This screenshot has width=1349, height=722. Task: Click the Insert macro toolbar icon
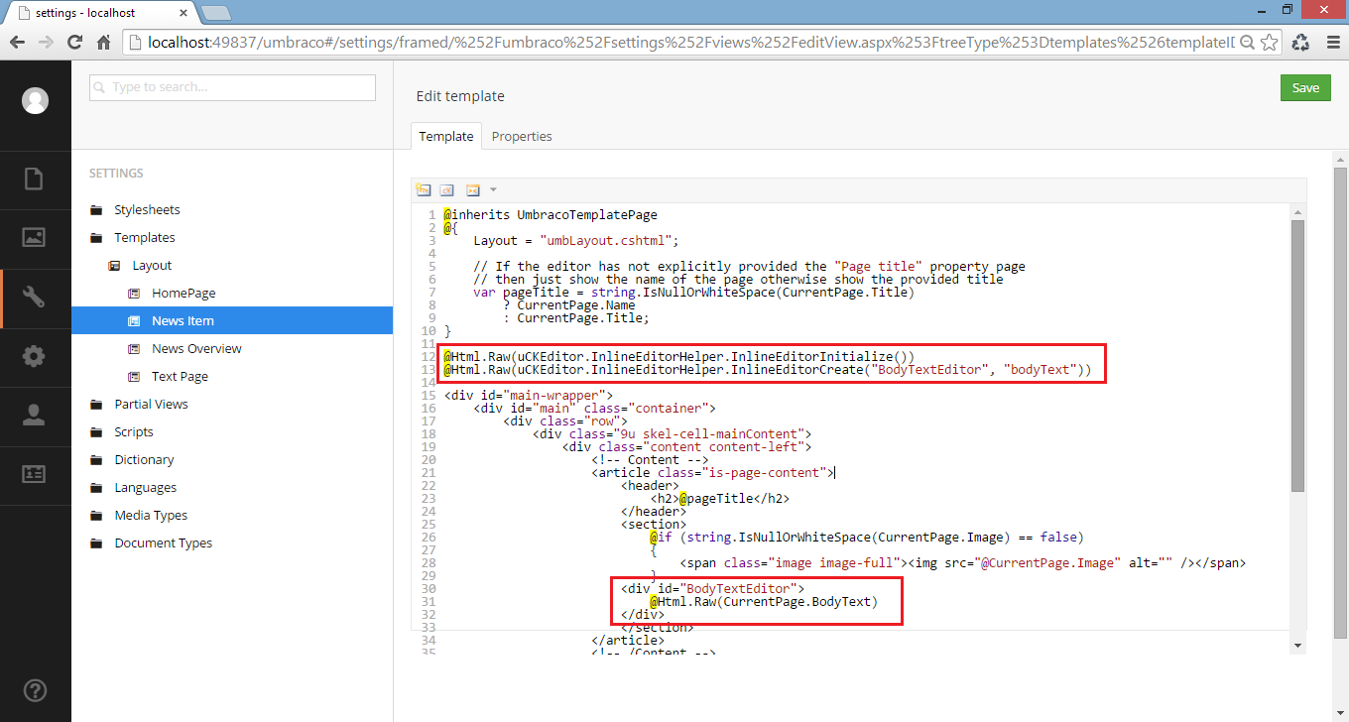(x=473, y=189)
